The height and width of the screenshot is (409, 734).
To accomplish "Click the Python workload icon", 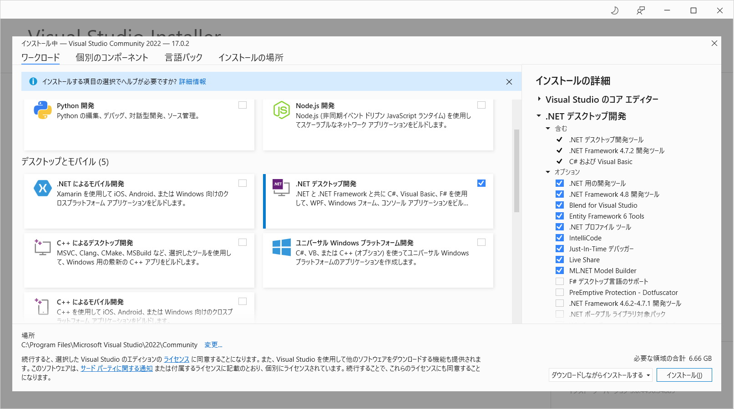I will (42, 110).
